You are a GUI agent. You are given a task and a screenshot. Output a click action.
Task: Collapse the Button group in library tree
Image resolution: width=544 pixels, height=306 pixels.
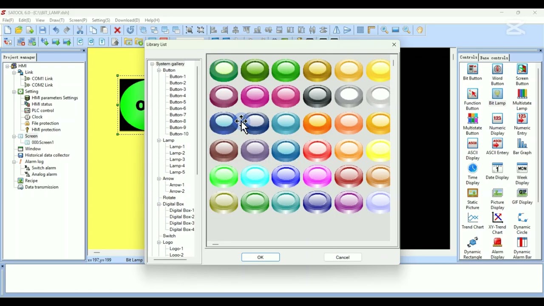click(159, 70)
